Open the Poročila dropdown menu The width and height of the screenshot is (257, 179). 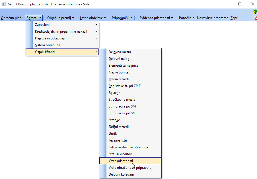point(186,18)
